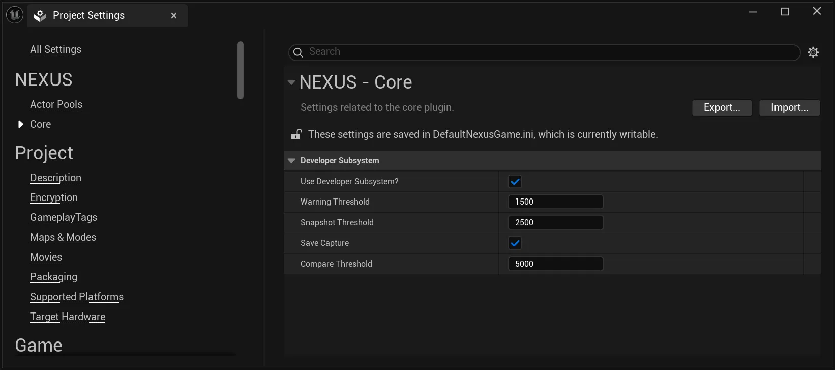
Task: Click the Unreal Engine logo icon
Action: click(15, 15)
